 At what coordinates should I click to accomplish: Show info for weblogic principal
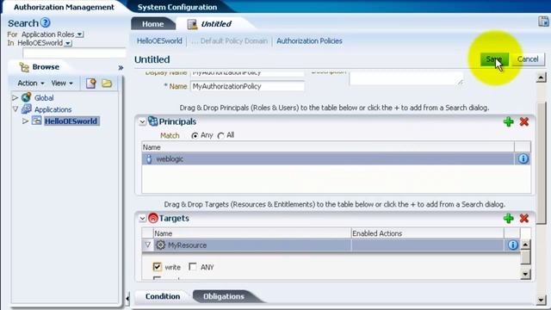(x=523, y=158)
